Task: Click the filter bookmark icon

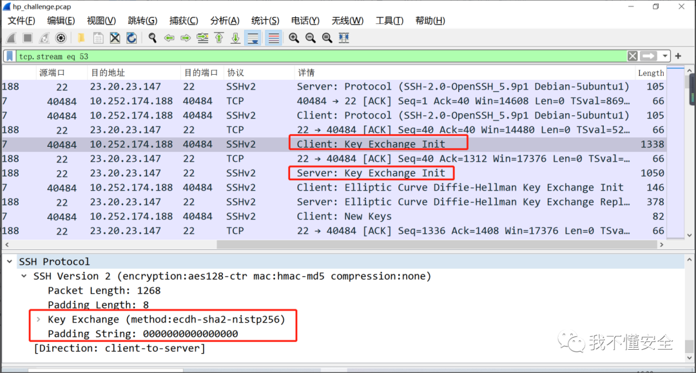Action: pos(10,56)
